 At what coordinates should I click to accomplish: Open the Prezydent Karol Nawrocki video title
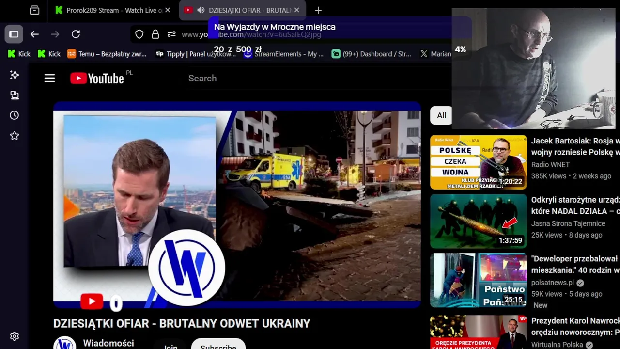[575, 327]
